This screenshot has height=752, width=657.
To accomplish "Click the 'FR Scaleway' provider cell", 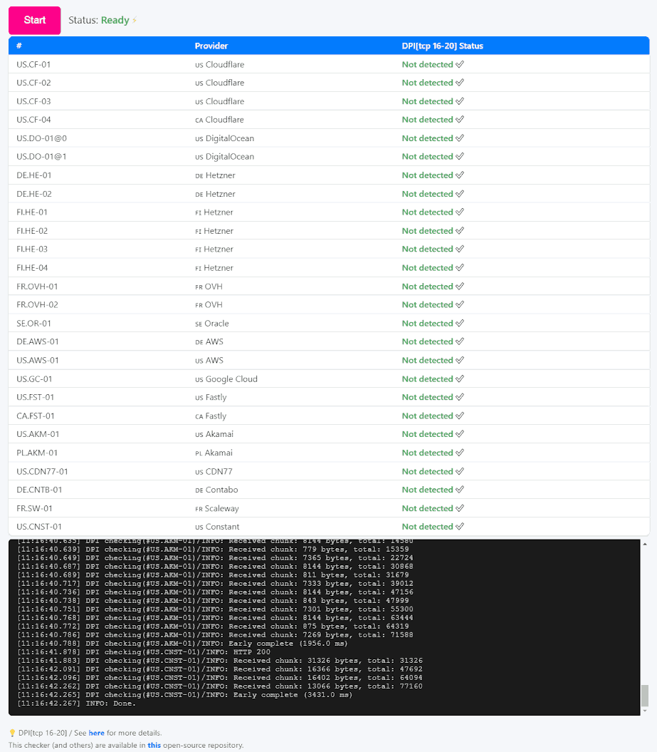I will pyautogui.click(x=217, y=508).
